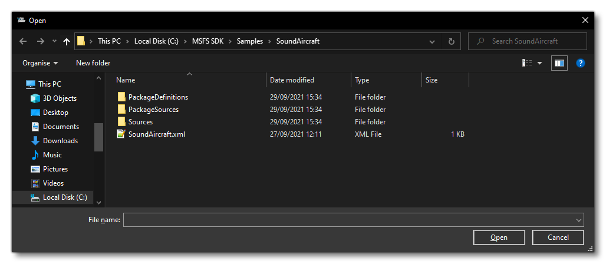Select the PackageSources folder
Screen dimensions: 606x264
[153, 110]
